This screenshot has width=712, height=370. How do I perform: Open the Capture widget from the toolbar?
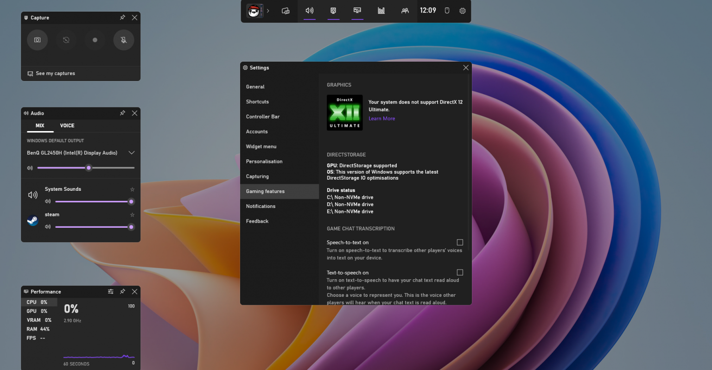tap(333, 11)
